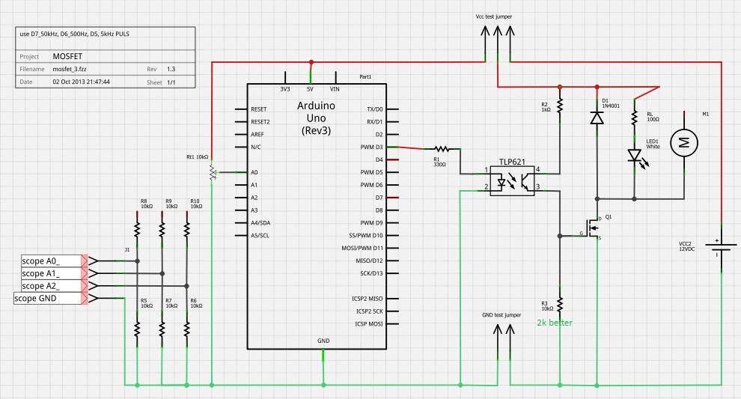Click the white LED1 symbol
This screenshot has height=399, width=741.
coord(634,156)
